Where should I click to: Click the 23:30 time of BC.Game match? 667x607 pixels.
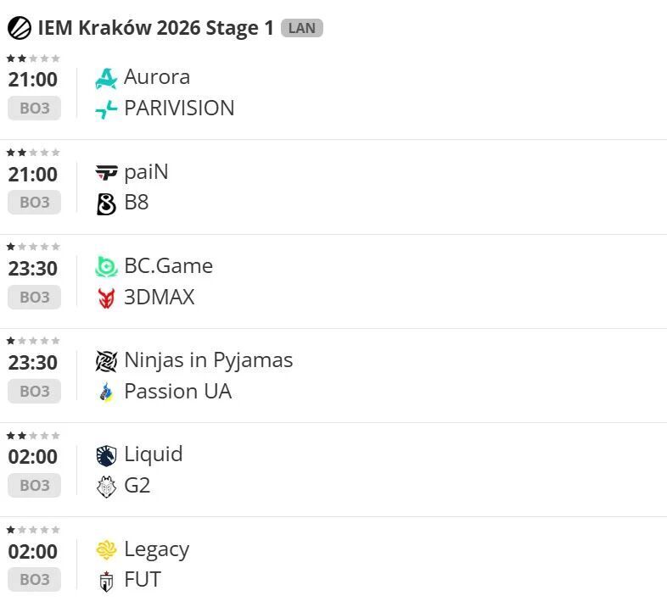coord(33,269)
